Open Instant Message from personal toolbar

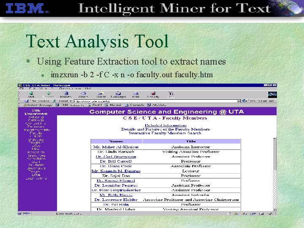click(x=38, y=105)
